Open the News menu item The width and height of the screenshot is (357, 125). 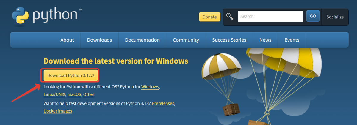pyautogui.click(x=265, y=40)
